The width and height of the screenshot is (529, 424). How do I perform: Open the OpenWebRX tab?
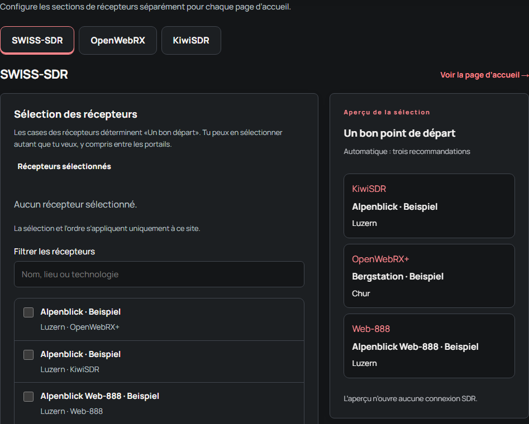pos(118,40)
